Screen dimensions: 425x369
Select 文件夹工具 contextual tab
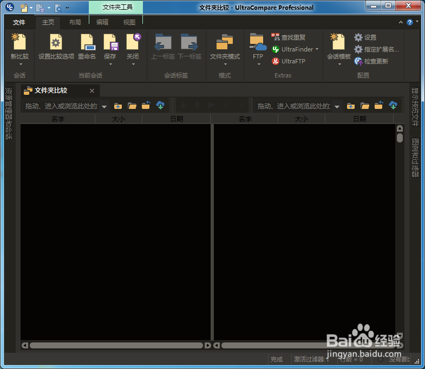coord(116,8)
